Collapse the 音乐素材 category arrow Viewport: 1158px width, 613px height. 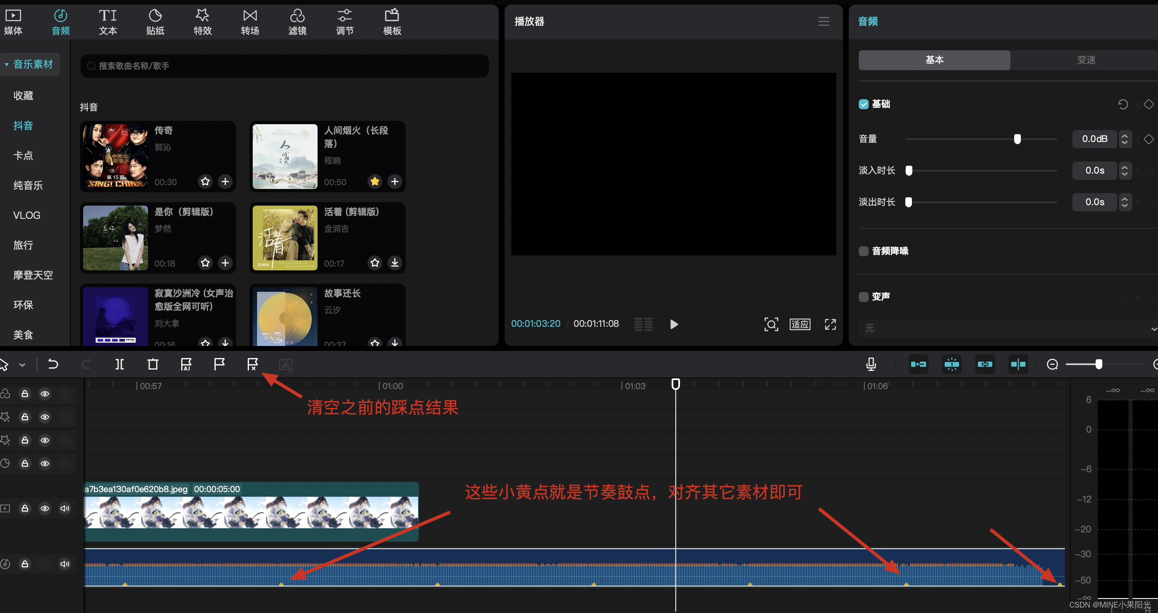point(7,64)
